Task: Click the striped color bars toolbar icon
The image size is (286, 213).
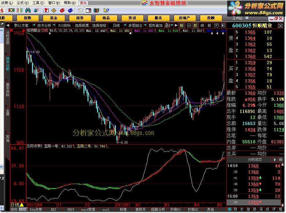Action: (x=20, y=10)
